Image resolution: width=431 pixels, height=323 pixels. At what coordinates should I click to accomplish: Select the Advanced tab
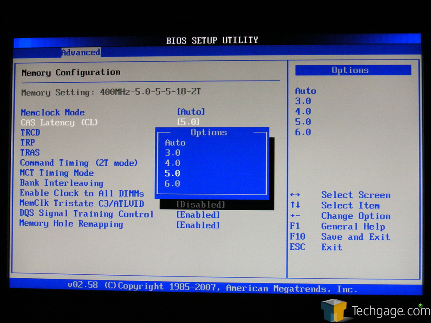coord(81,53)
